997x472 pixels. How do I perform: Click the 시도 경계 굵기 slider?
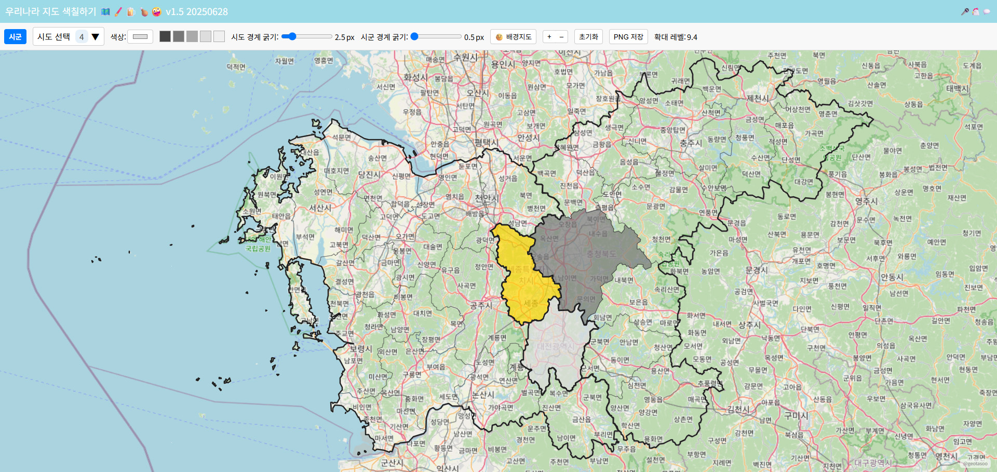click(306, 36)
